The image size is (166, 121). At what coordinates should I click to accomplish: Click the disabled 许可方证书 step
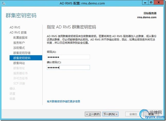pos(20,78)
